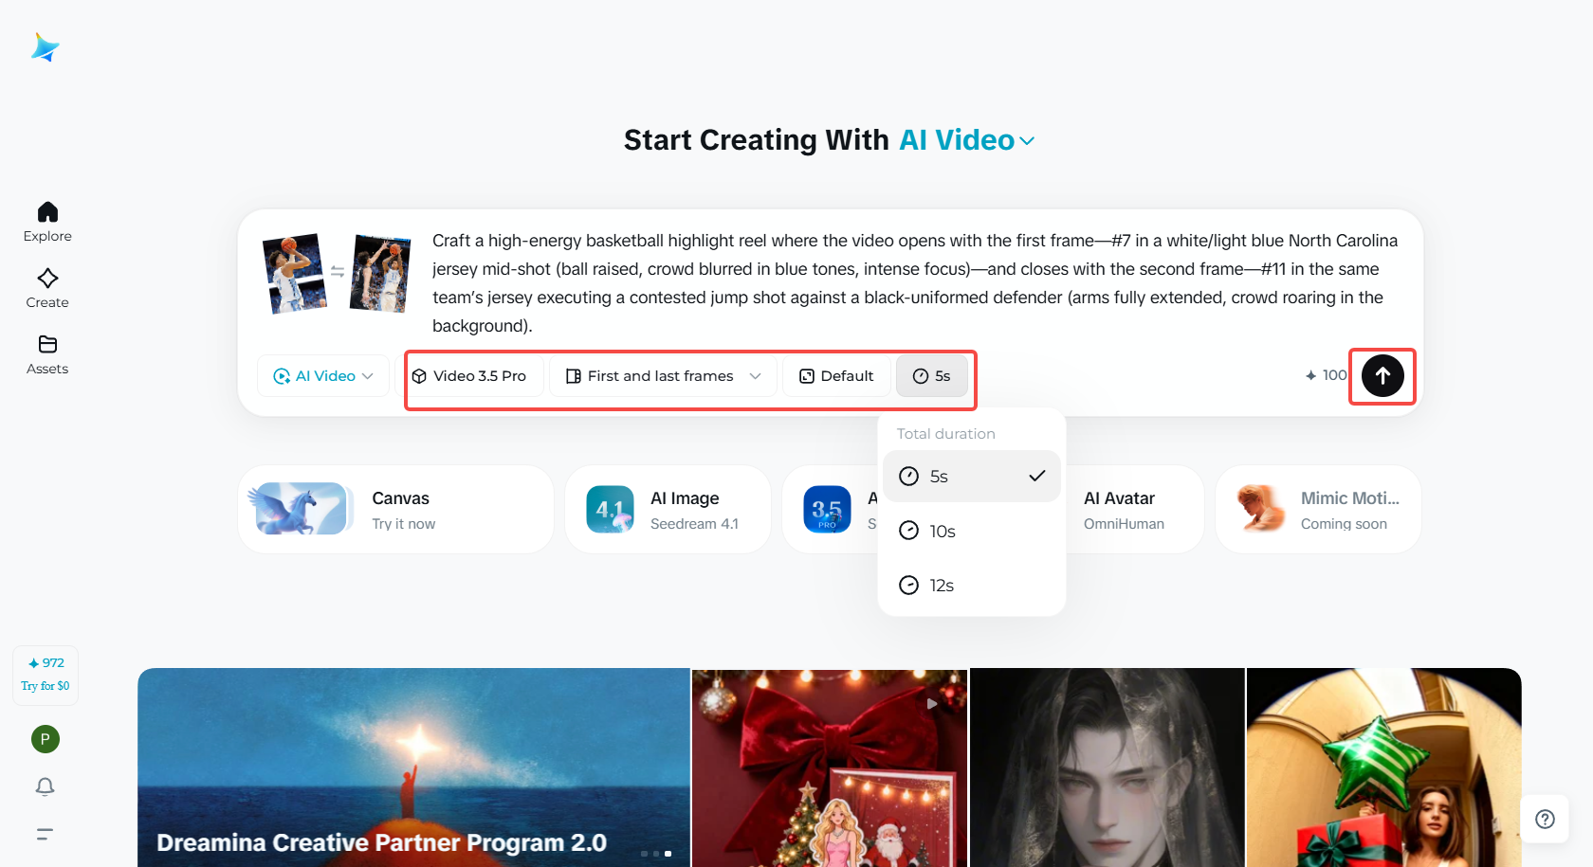
Task: Open the Default aspect ratio selector
Action: coord(836,376)
